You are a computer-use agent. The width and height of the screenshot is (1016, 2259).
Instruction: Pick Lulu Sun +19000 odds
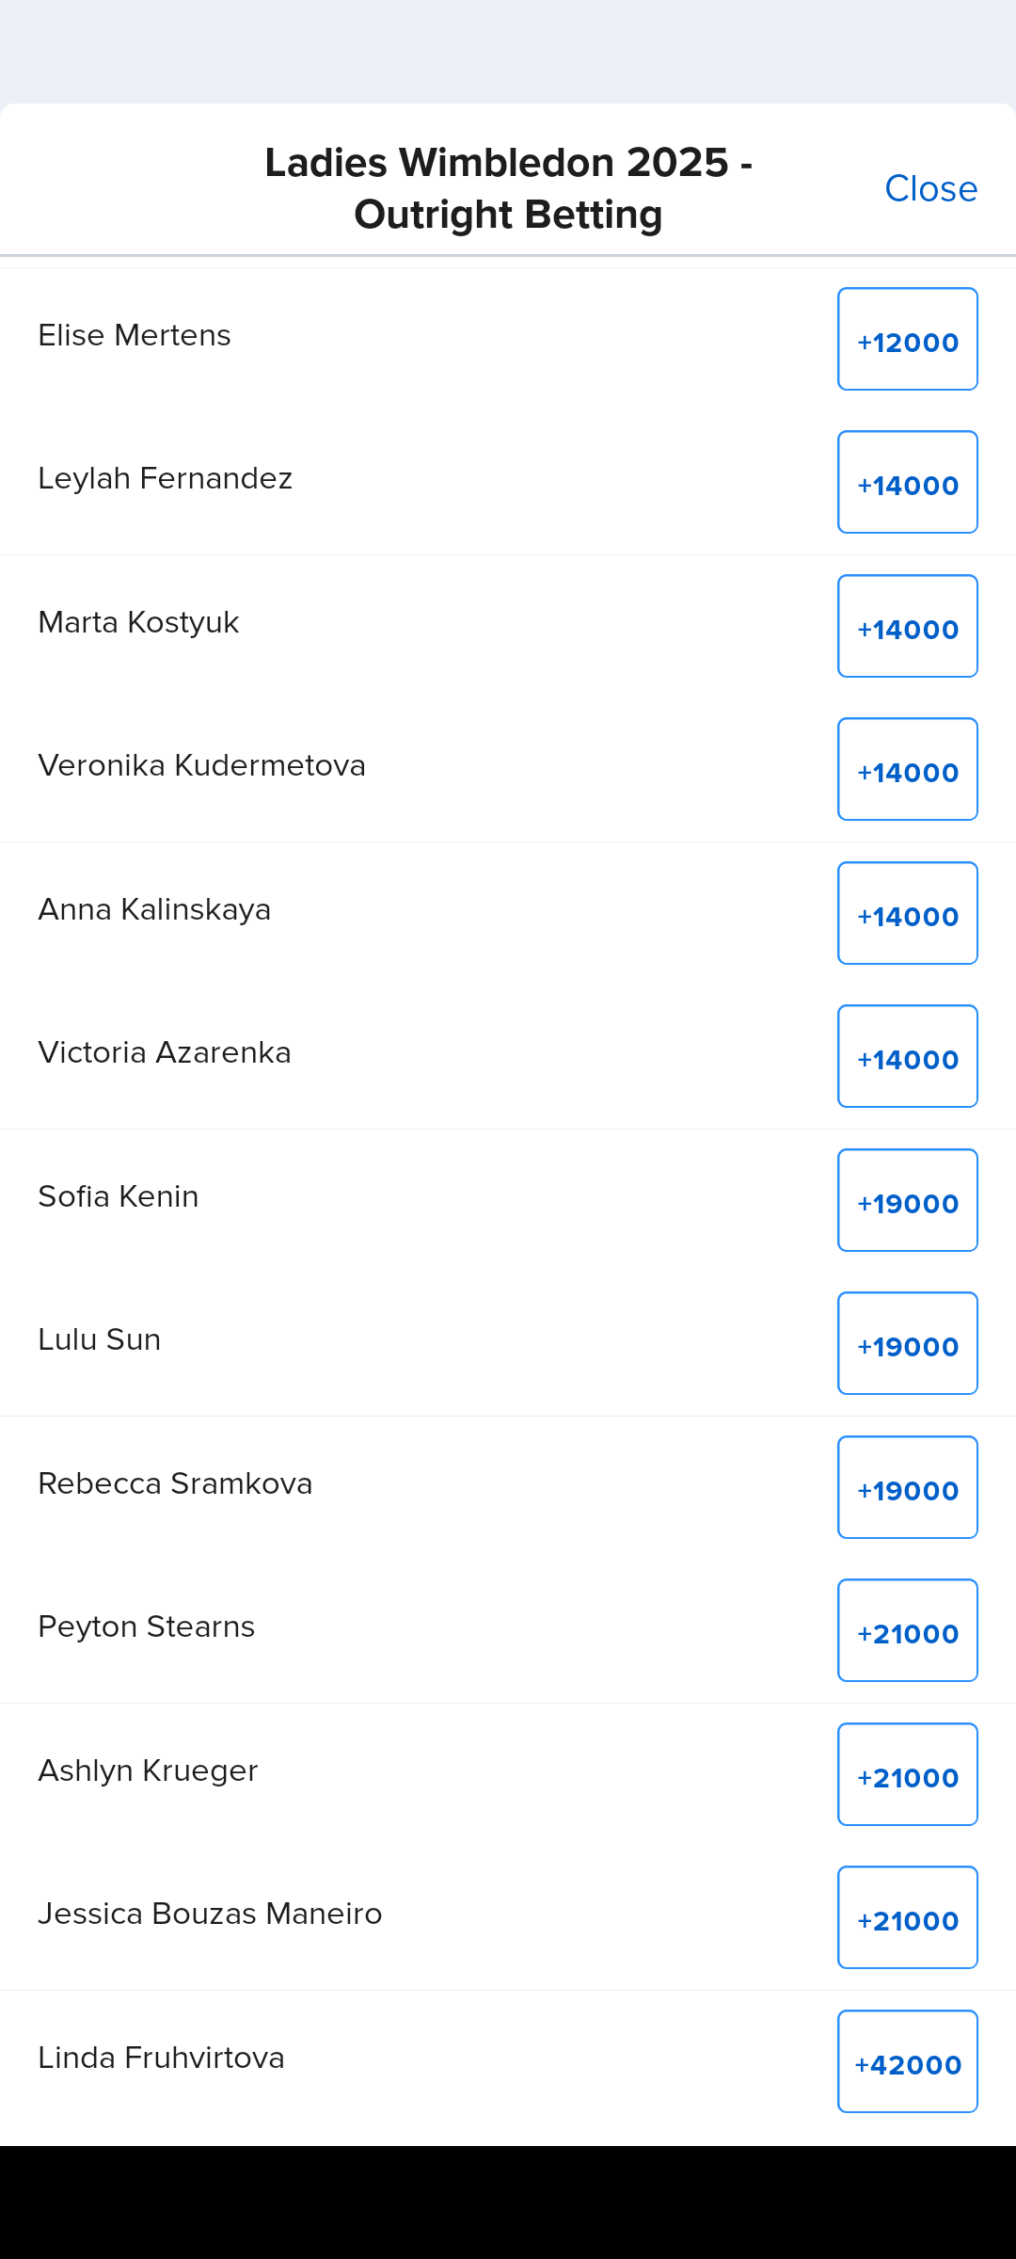pos(907,1344)
